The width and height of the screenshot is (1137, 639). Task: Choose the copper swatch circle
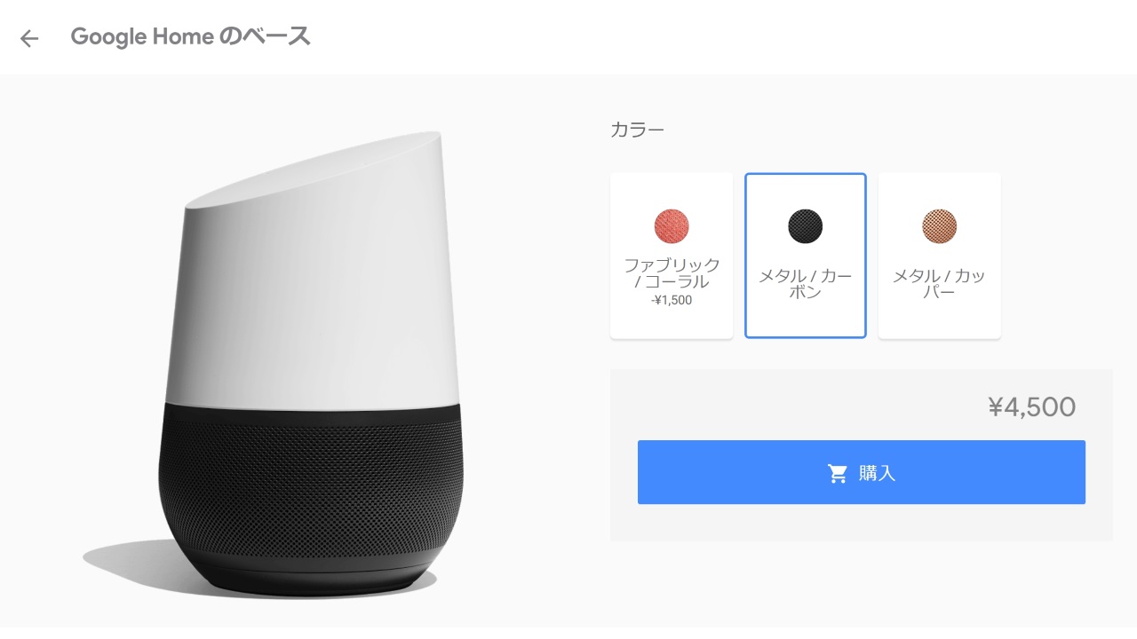click(x=940, y=225)
